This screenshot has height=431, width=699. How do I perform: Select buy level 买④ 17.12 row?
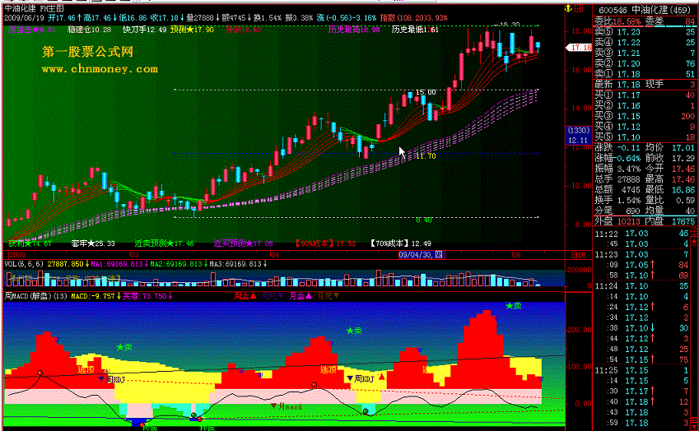(645, 127)
